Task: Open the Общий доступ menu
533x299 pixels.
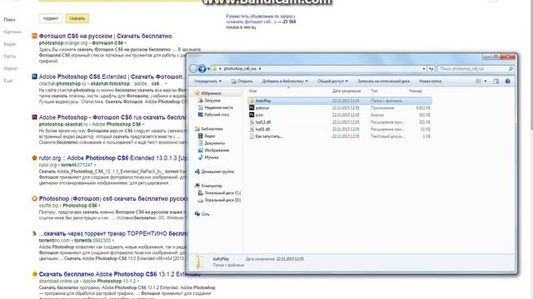Action: coord(333,81)
